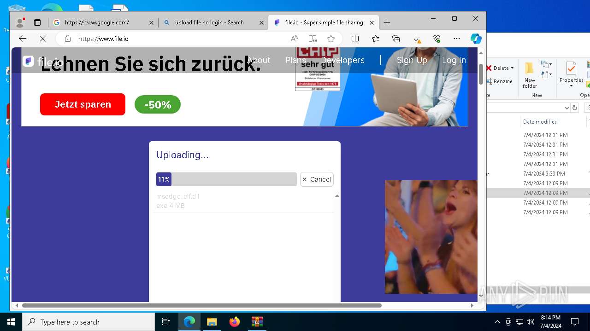Screen dimensions: 590x331
Task: Click the Edge profile avatar icon
Action: pos(20,22)
